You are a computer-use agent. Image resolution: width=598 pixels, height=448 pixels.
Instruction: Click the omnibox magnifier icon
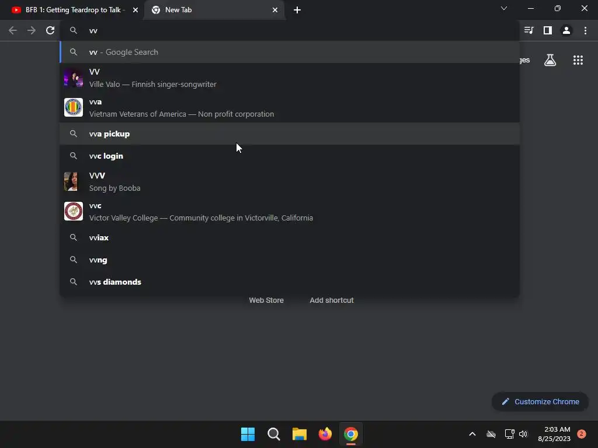74,30
